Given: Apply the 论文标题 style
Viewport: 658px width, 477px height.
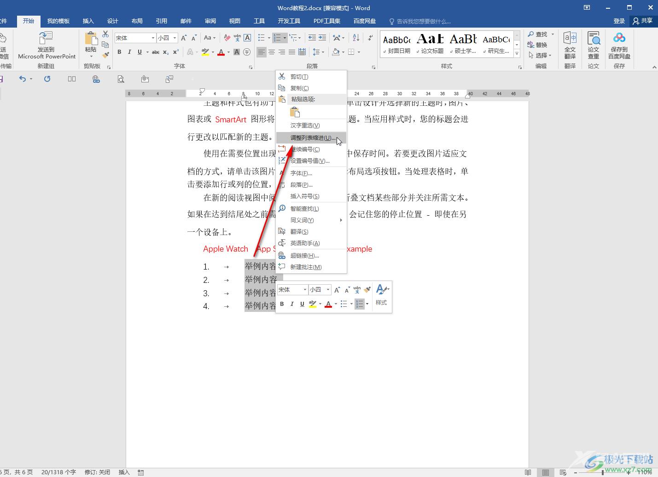Looking at the screenshot, I should point(430,45).
